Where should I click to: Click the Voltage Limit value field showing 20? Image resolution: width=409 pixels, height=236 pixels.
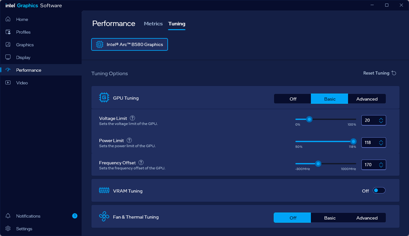coord(374,121)
